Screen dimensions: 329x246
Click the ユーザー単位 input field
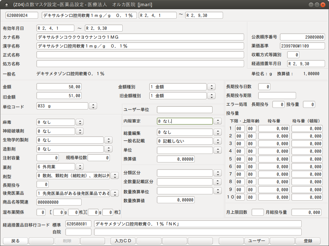pos(185,110)
